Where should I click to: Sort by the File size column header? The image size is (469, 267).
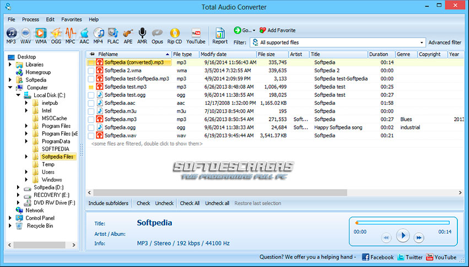(x=272, y=54)
